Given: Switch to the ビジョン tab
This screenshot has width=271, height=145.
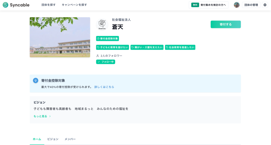Looking at the screenshot, I should coord(53,139).
